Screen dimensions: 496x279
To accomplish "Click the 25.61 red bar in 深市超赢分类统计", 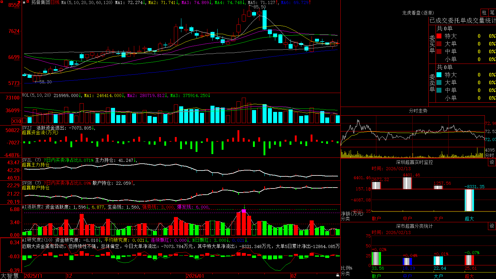I will (469, 260).
